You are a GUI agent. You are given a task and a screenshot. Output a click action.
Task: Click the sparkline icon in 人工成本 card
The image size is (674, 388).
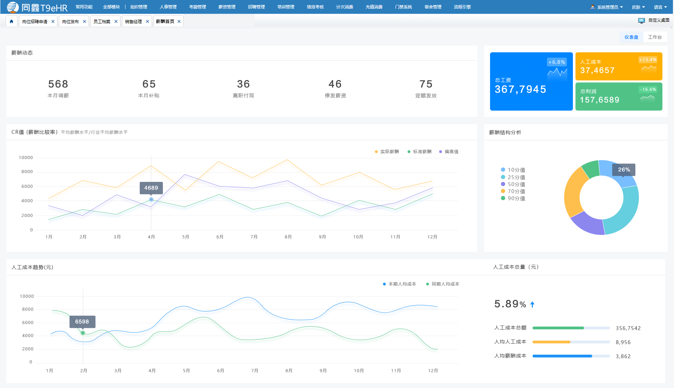(x=648, y=69)
